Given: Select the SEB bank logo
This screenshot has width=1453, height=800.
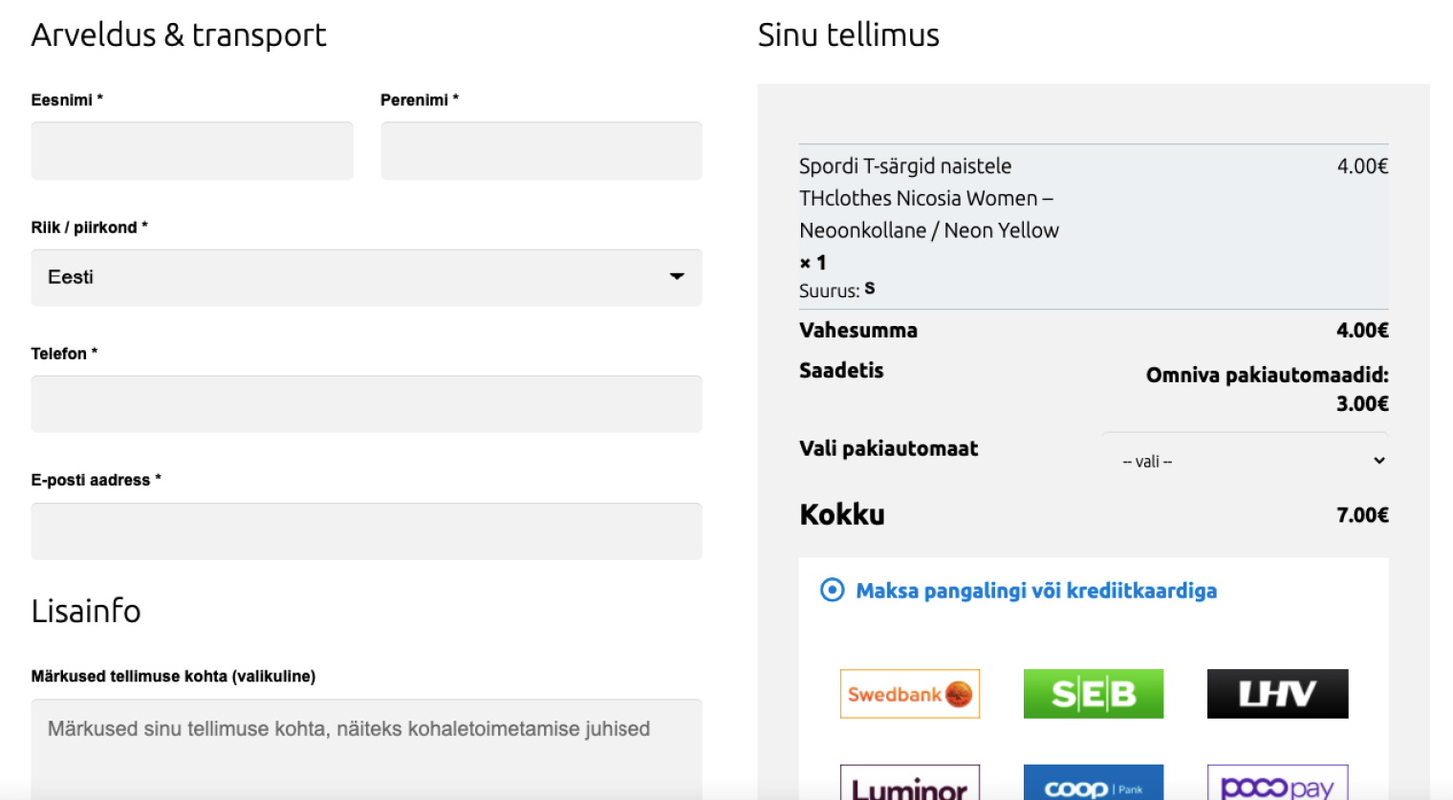Looking at the screenshot, I should 1093,694.
